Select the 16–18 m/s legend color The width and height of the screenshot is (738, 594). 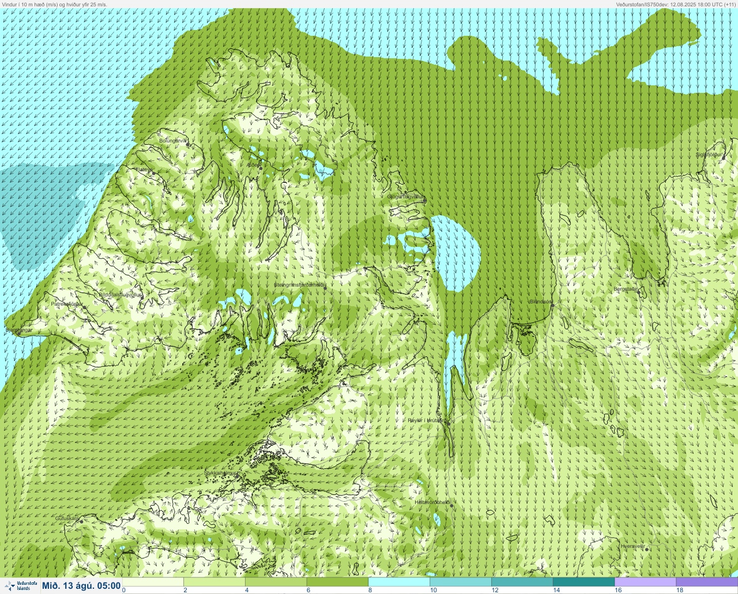(645, 582)
